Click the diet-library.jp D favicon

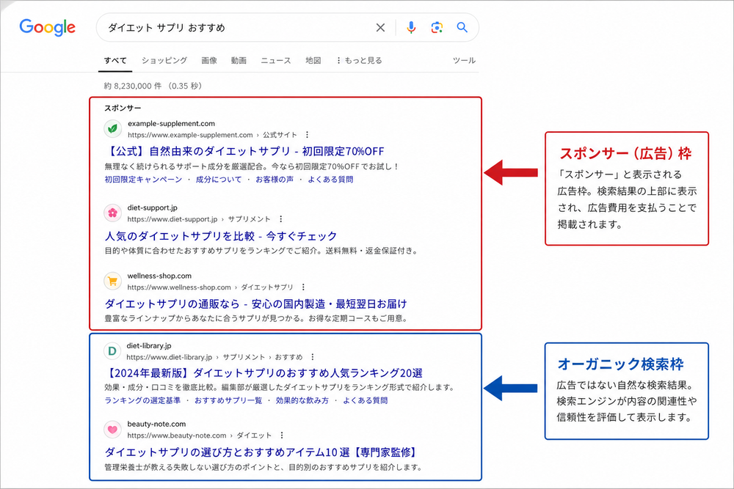coord(112,350)
